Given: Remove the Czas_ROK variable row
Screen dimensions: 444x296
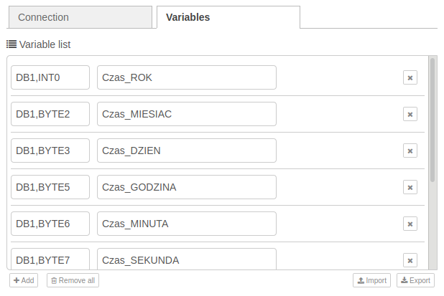Looking at the screenshot, I should pyautogui.click(x=410, y=77).
